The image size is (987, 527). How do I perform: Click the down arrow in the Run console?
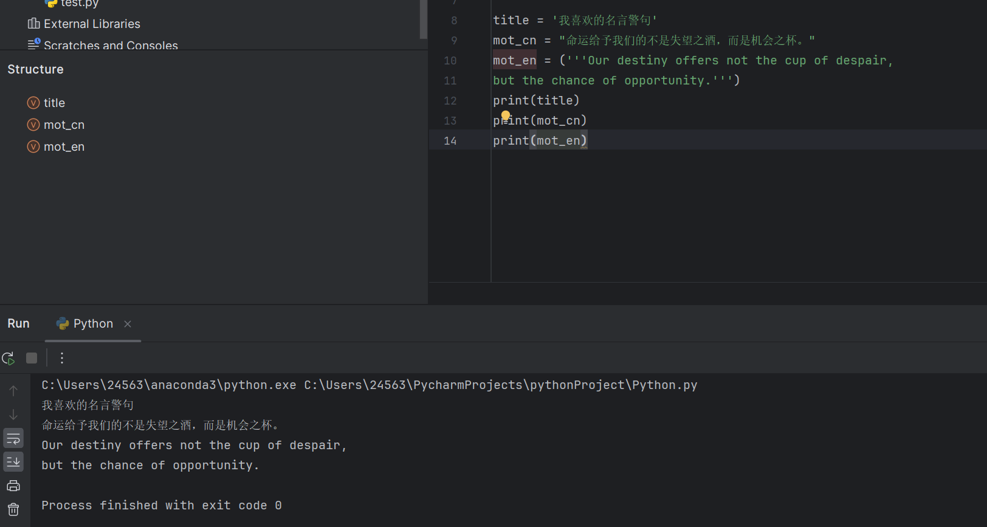[13, 415]
